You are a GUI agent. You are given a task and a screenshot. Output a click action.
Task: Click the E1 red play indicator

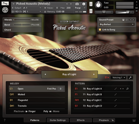(x=107, y=77)
